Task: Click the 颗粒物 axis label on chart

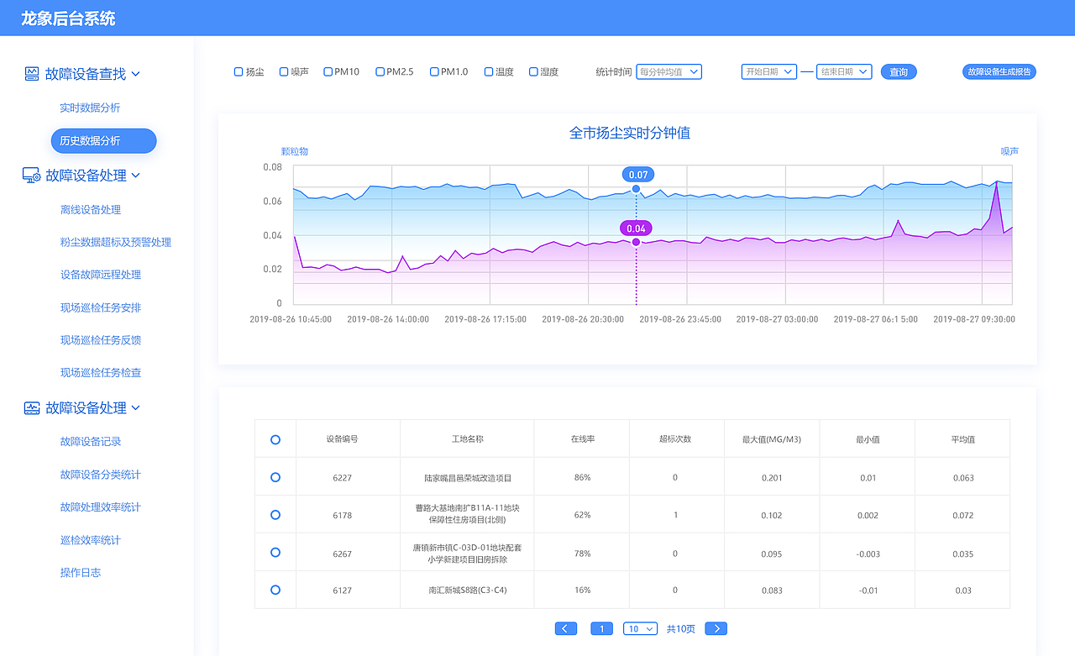Action: pos(295,152)
